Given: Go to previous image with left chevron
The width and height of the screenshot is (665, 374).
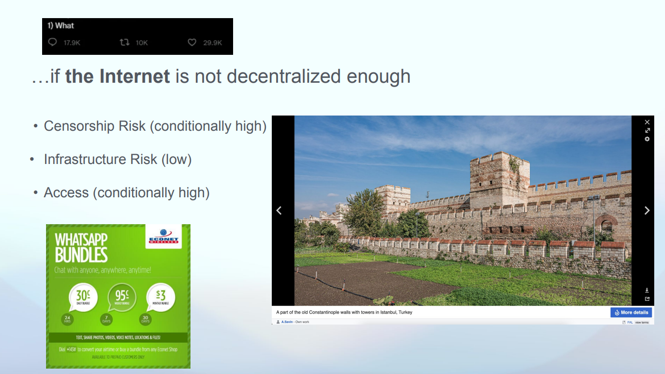Looking at the screenshot, I should 279,210.
